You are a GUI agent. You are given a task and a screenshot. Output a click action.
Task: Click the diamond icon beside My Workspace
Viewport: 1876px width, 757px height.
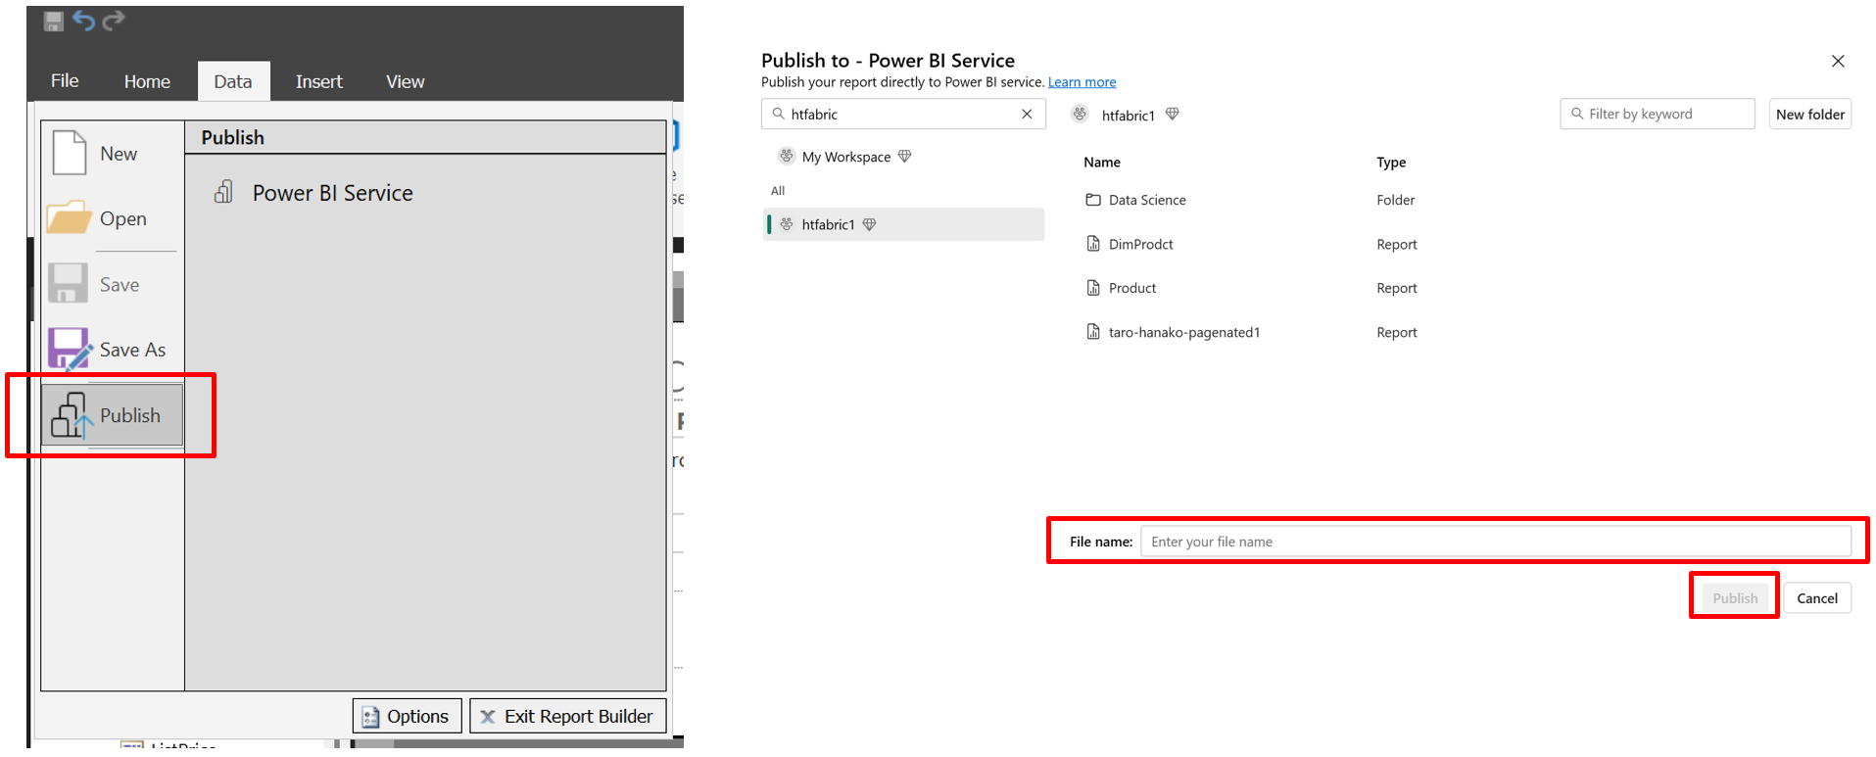tap(904, 157)
